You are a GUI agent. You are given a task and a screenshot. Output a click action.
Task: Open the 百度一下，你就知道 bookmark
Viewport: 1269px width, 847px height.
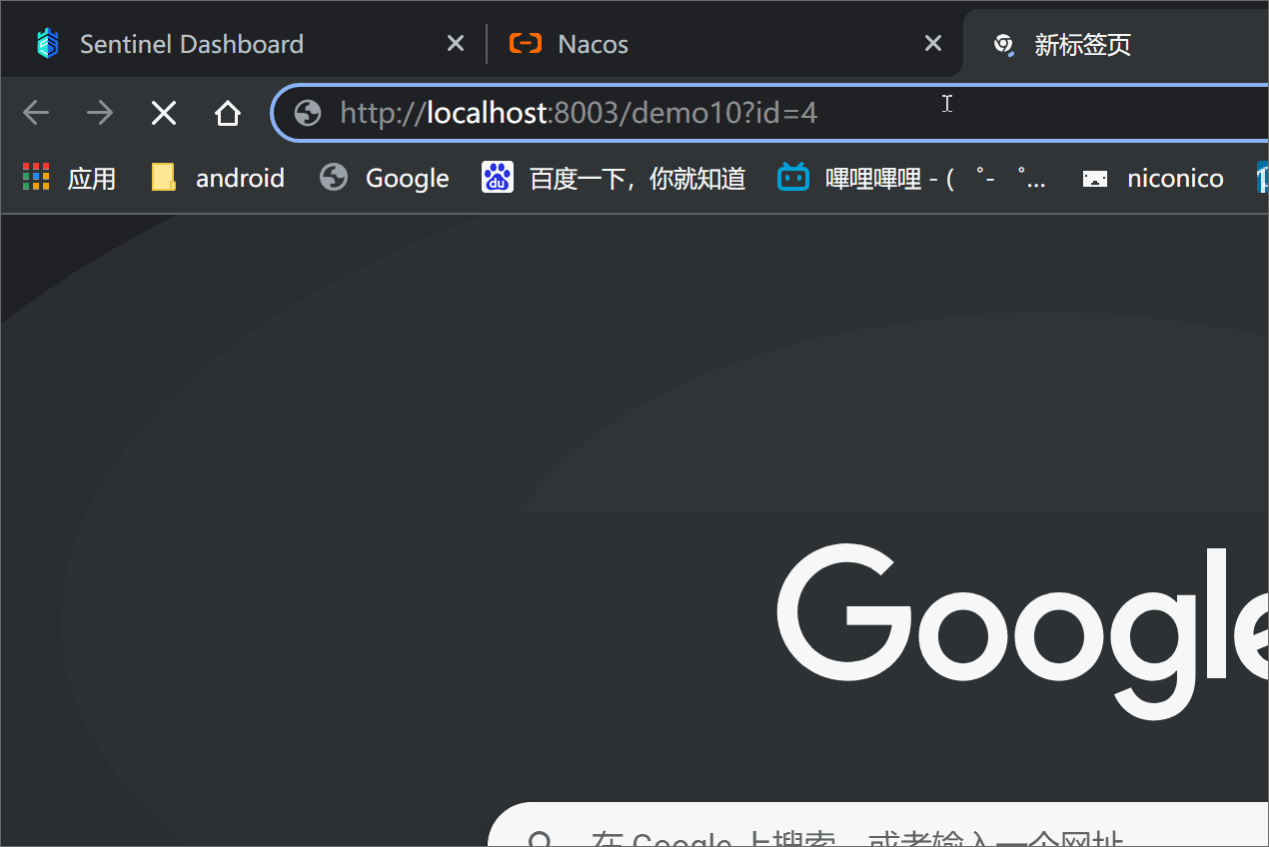pos(614,178)
